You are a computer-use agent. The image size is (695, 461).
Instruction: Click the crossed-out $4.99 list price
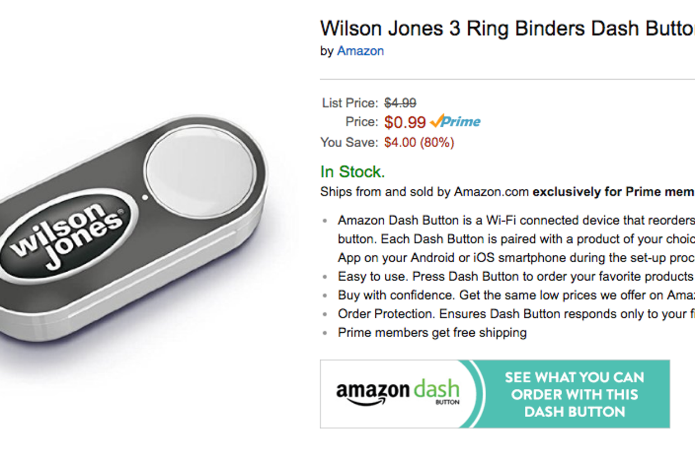(x=400, y=103)
